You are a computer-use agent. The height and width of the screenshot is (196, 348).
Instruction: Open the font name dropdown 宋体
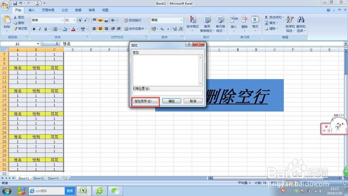tap(62, 20)
